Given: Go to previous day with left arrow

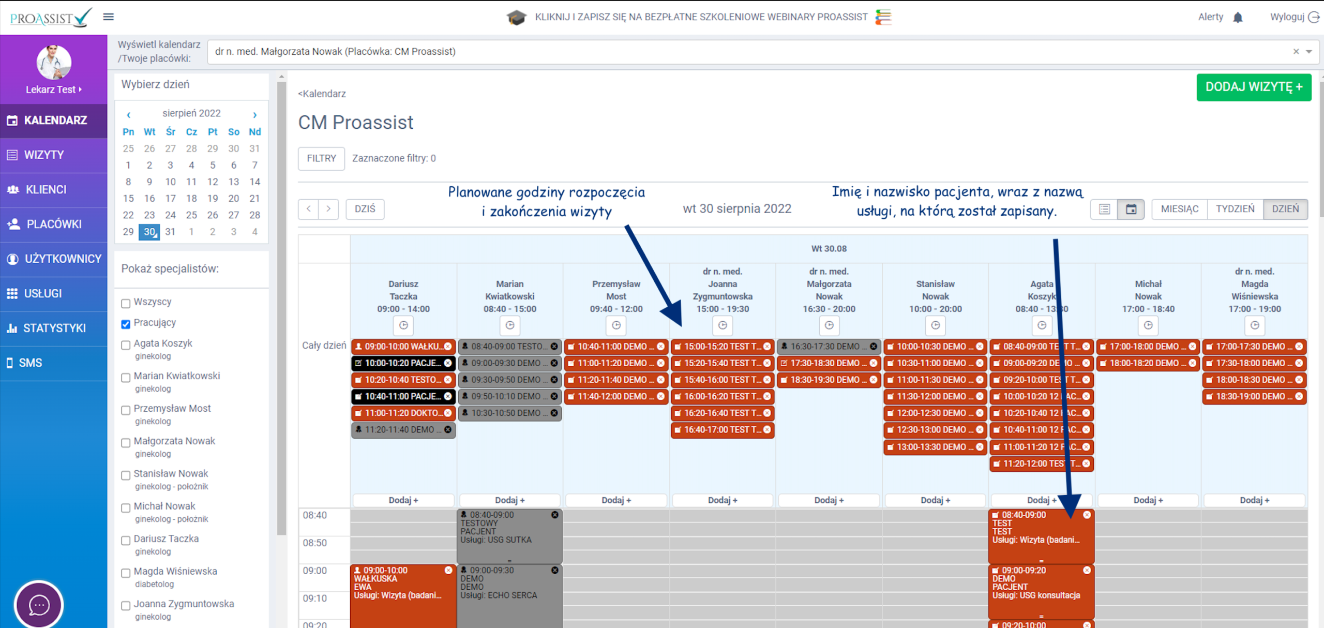Looking at the screenshot, I should 309,209.
